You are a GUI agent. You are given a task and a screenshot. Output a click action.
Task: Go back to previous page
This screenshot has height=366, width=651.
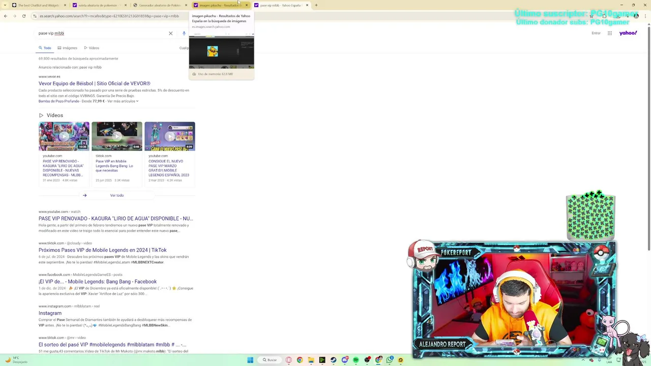point(6,16)
